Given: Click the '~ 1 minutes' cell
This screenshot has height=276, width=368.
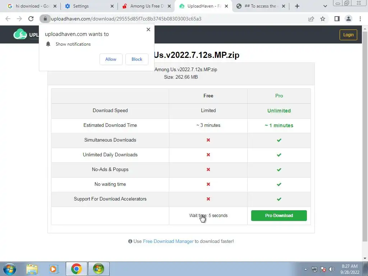Looking at the screenshot, I should [x=279, y=125].
